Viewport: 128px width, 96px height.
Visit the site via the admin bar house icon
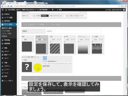[6, 10]
